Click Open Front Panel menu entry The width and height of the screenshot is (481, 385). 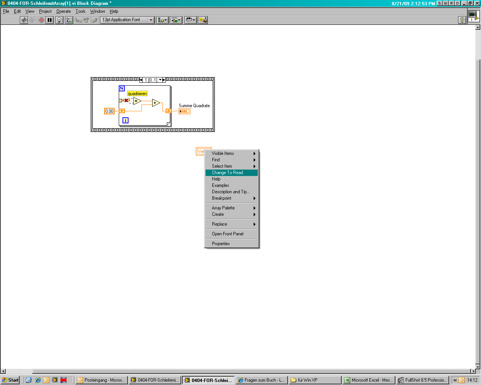[231, 234]
